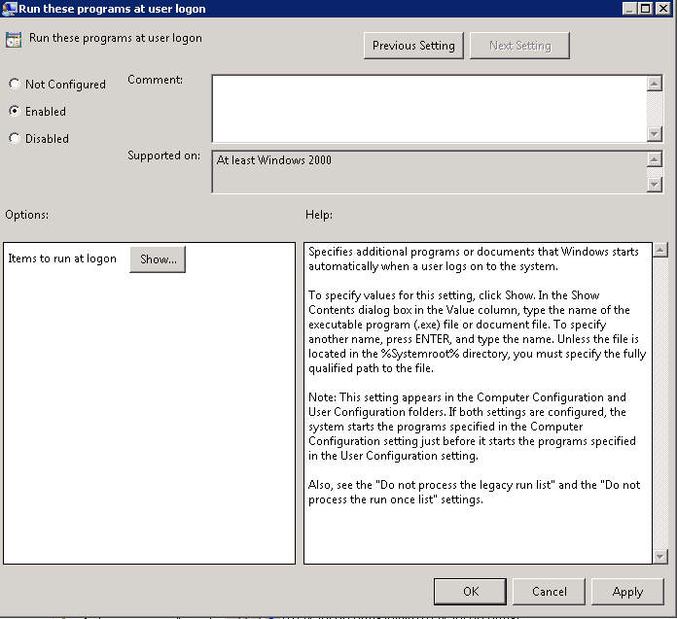
Task: Click inside the Comment text box
Action: coord(430,108)
